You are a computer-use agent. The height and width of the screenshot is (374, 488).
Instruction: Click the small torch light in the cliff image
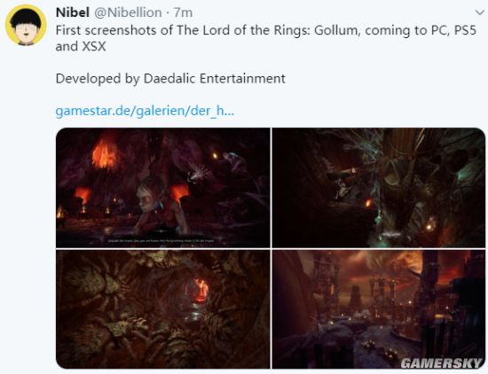pos(368,203)
